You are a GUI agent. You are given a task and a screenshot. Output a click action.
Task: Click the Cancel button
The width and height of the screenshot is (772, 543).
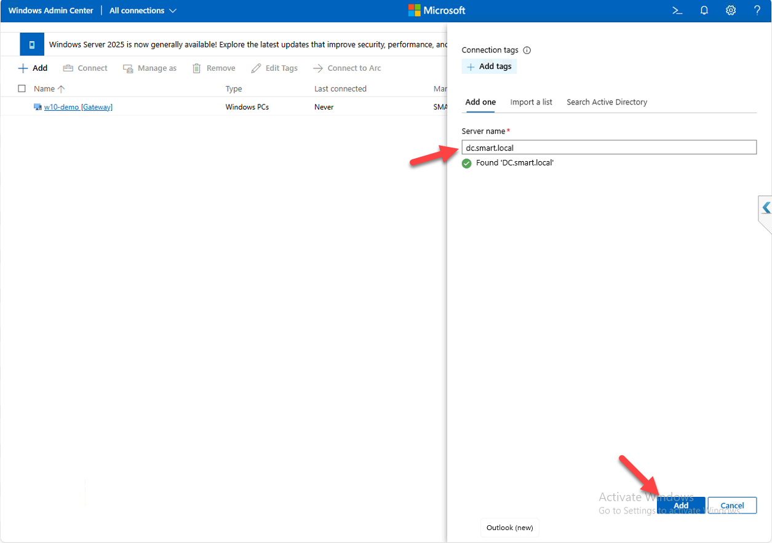point(732,505)
